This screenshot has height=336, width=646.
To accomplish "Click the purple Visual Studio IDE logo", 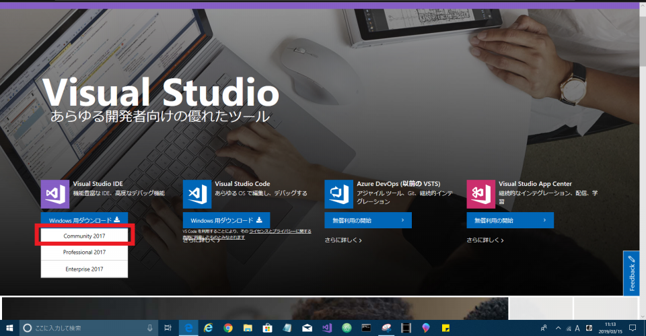I will pos(55,194).
